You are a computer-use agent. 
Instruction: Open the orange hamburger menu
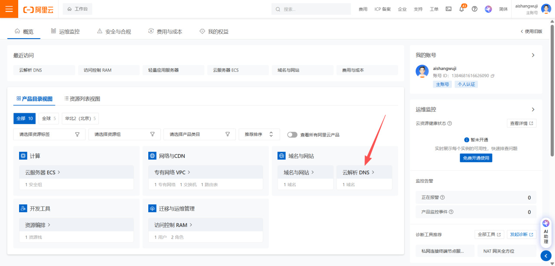(x=9, y=9)
